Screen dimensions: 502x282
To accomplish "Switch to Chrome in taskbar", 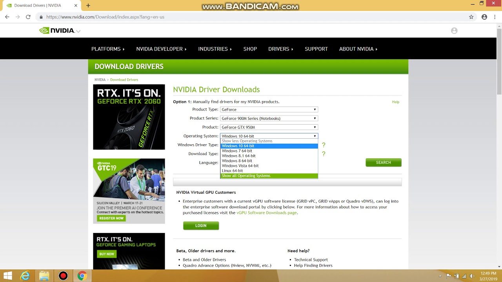I will (82, 276).
